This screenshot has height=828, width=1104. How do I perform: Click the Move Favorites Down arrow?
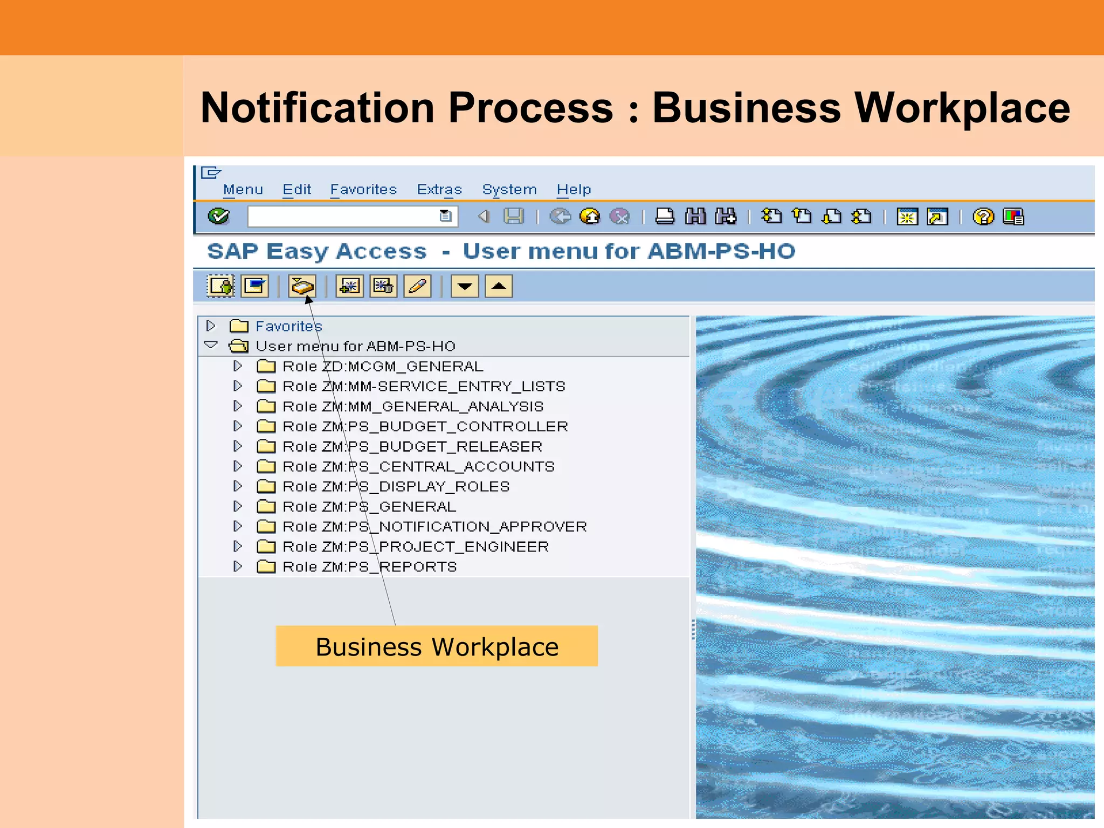pyautogui.click(x=465, y=286)
